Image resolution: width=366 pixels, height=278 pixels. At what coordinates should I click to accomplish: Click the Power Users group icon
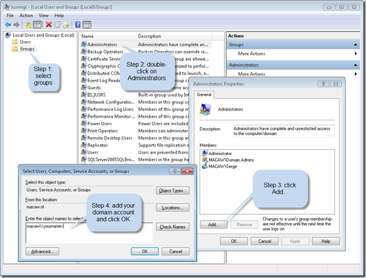pyautogui.click(x=83, y=123)
